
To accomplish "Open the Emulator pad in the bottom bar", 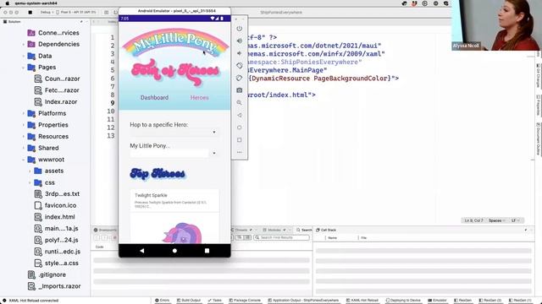I will pyautogui.click(x=437, y=301).
